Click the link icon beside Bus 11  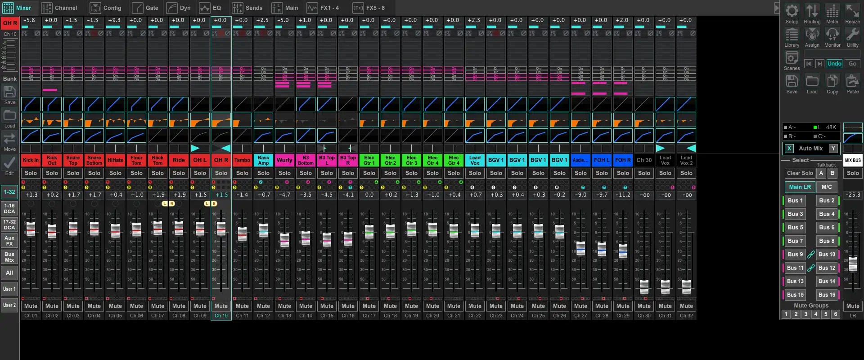coord(811,268)
